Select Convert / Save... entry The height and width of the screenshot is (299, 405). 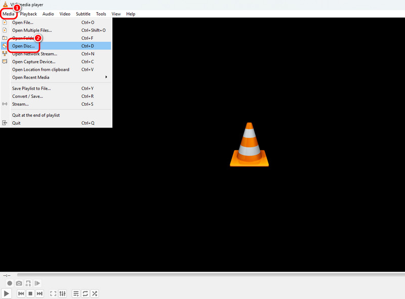(x=56, y=96)
